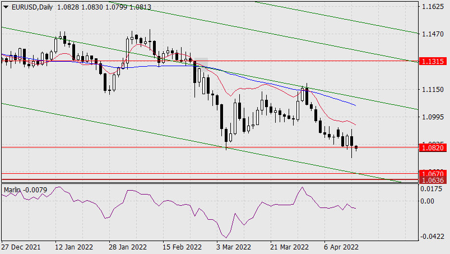Select the 1.1625 price scale value
450x254 pixels.
coord(433,6)
